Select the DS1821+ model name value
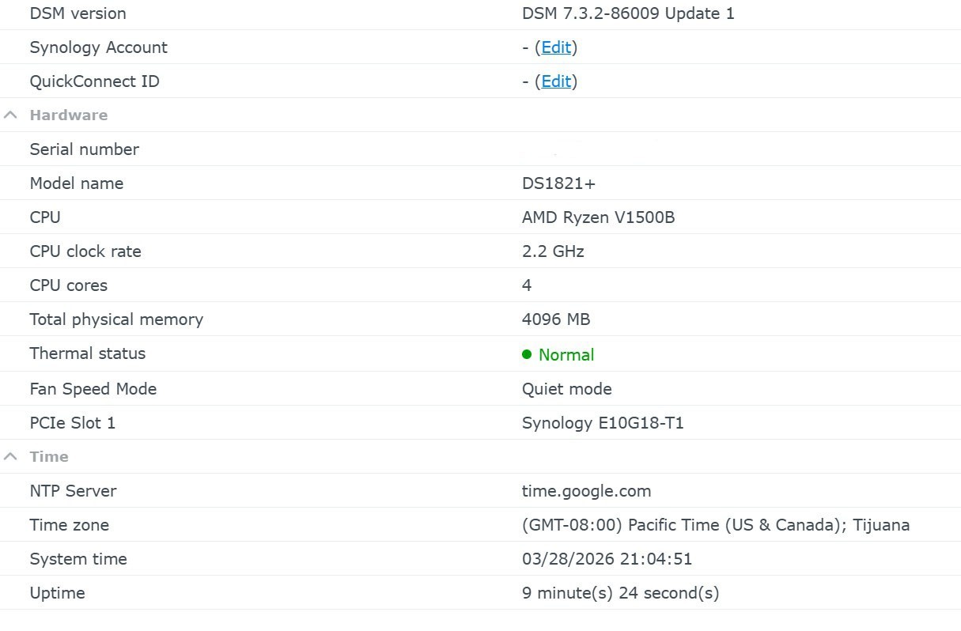The image size is (961, 631). tap(558, 183)
